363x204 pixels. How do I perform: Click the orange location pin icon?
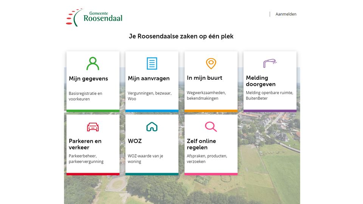(x=211, y=63)
